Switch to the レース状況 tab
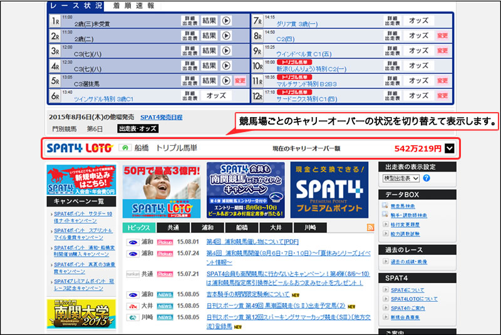This screenshot has width=501, height=335. pyautogui.click(x=76, y=6)
